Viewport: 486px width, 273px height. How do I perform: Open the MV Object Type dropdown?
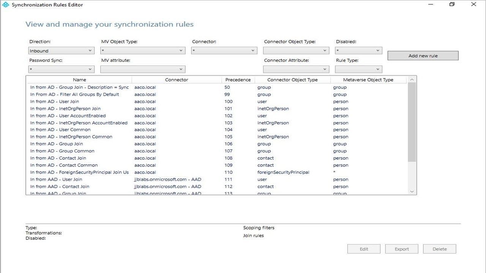coord(143,51)
